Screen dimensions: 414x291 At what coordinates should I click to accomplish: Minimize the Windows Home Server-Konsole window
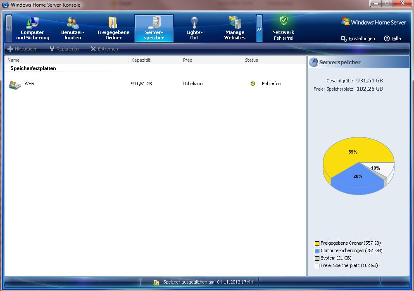click(x=376, y=3)
